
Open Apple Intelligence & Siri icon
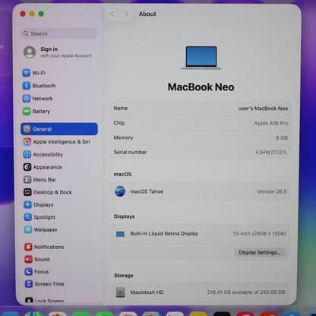coord(27,141)
